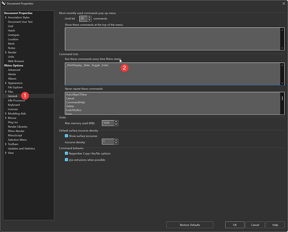The height and width of the screenshot is (232, 288).
Task: Close the Document Properties dialog
Action: tap(284, 4)
